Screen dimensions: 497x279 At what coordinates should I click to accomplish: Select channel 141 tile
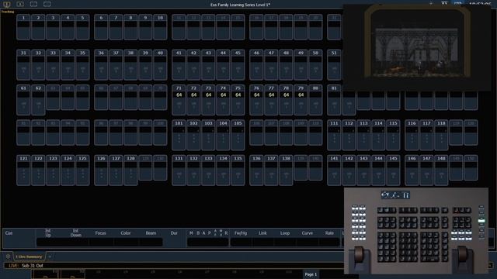click(x=334, y=170)
